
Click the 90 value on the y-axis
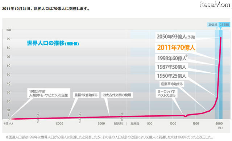(x=9, y=39)
